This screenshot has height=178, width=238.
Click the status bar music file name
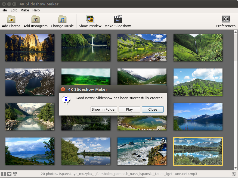[x=128, y=174]
